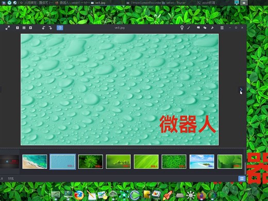This screenshot has width=268, height=201.
Task: Open the comment editor speech-bubble icon
Action: pyautogui.click(x=198, y=28)
